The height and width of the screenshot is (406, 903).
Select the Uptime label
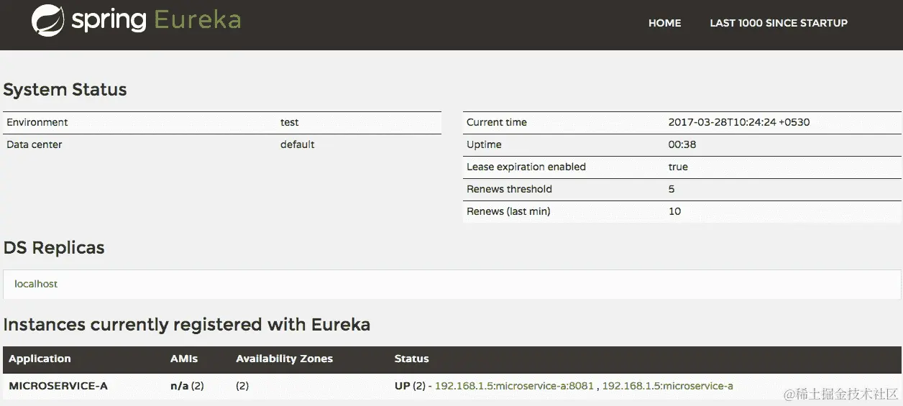point(484,144)
